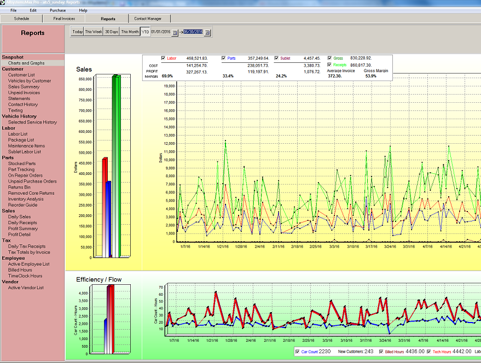
Task: Click the This Week range button
Action: point(94,32)
